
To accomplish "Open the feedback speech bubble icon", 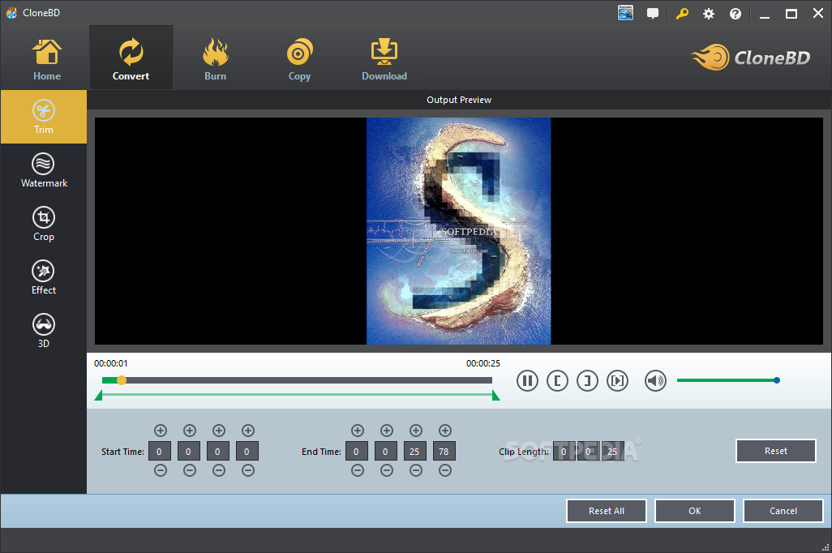I will click(653, 13).
